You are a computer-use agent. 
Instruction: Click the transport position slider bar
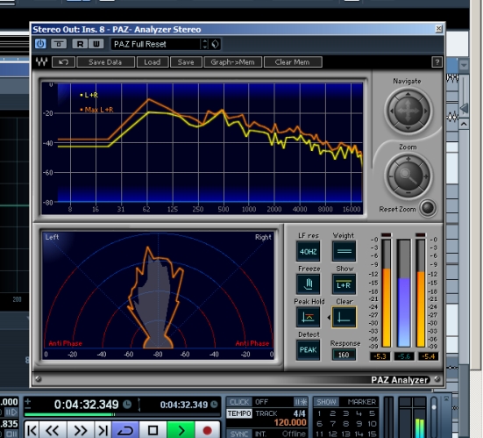tap(122, 414)
